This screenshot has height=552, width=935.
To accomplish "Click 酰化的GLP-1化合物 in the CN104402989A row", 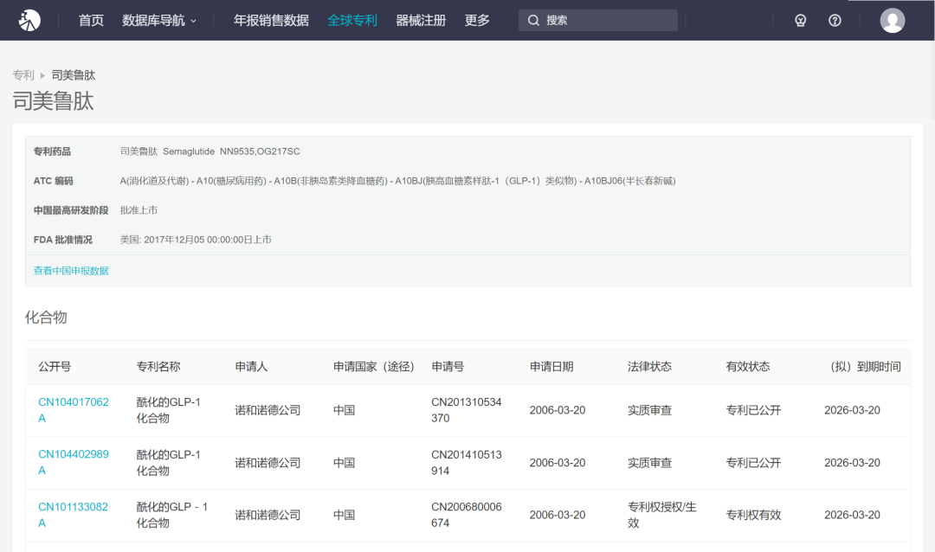I will (x=168, y=463).
